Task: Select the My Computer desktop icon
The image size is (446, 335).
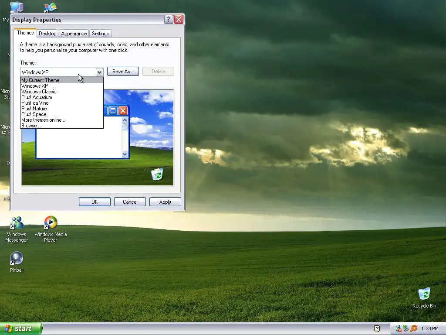Action: [17, 7]
